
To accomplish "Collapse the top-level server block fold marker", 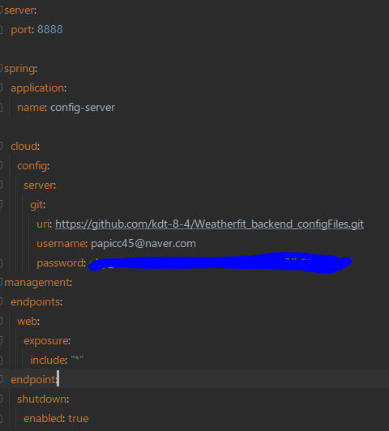I will pyautogui.click(x=1, y=11).
